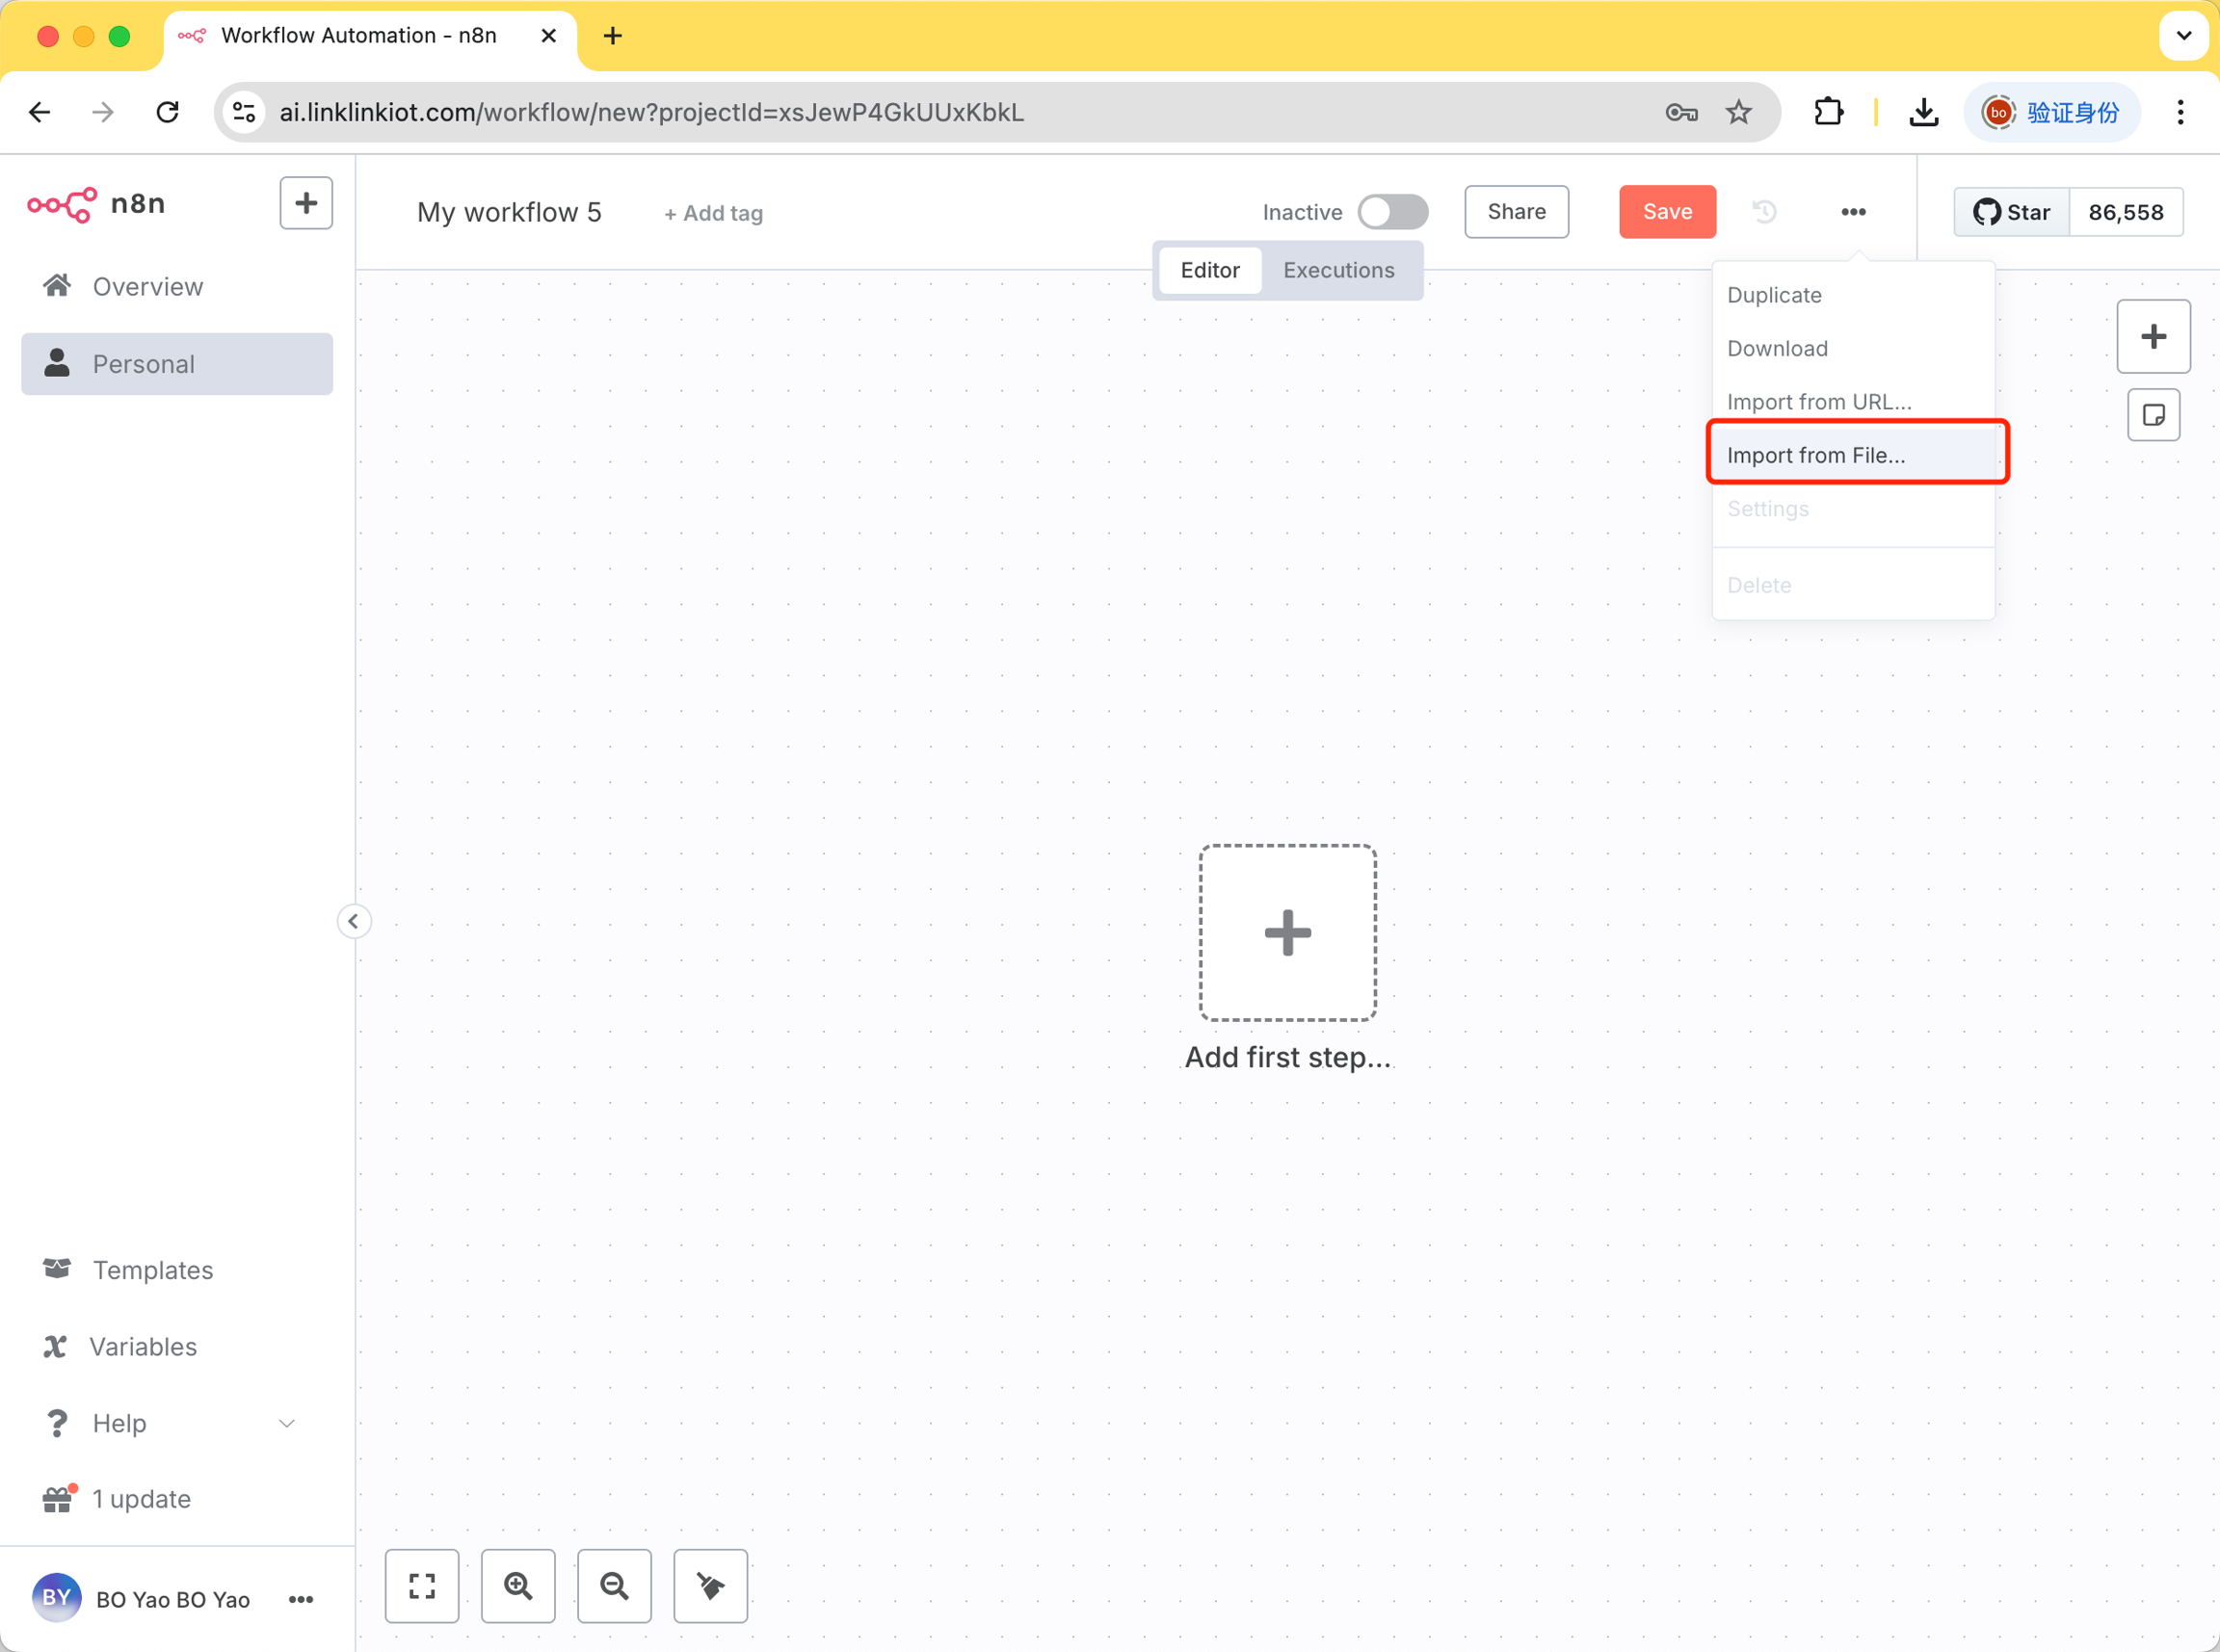2220x1652 pixels.
Task: Click the zoom in magnifier icon
Action: click(x=518, y=1586)
